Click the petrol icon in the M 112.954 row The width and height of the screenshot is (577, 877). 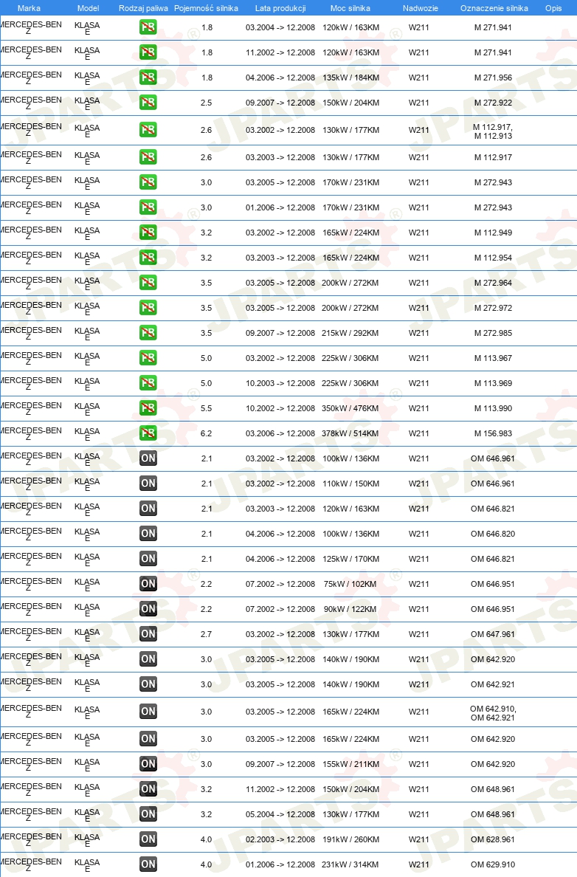148,258
